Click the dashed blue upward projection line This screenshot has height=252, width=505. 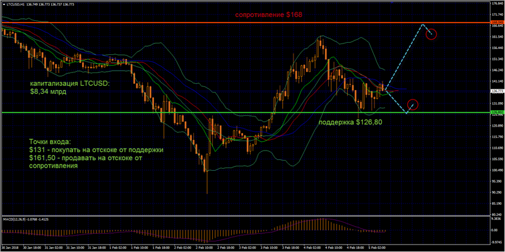(x=404, y=55)
